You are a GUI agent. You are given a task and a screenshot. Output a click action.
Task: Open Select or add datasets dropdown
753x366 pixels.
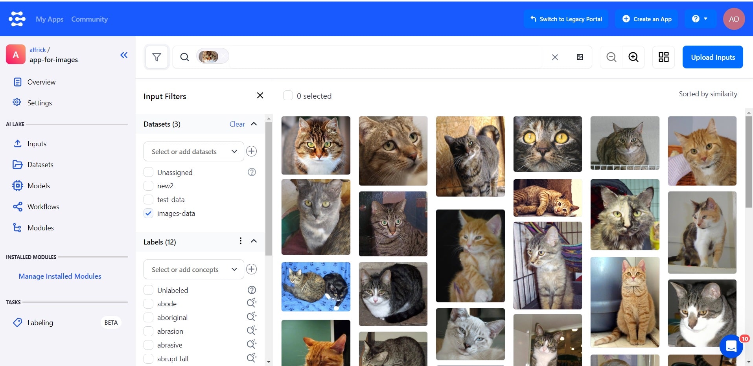(194, 151)
